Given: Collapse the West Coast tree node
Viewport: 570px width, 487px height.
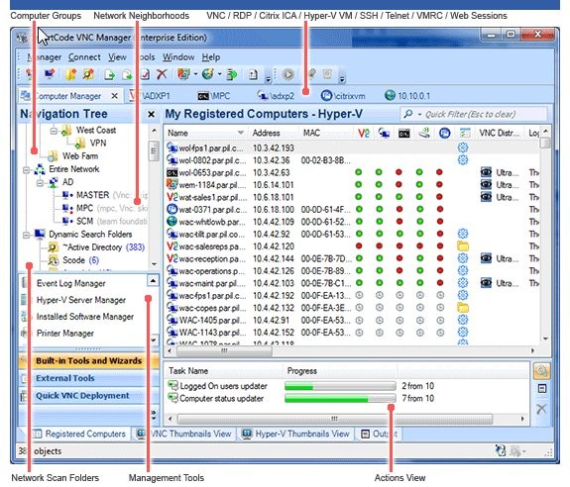Looking at the screenshot, I should pyautogui.click(x=54, y=131).
